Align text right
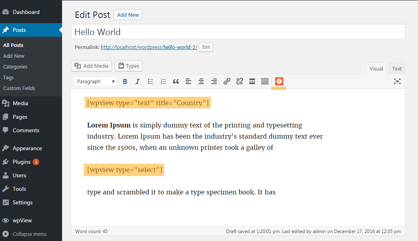The width and height of the screenshot is (418, 241). [x=214, y=81]
